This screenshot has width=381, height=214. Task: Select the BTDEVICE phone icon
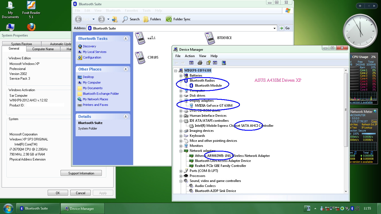(210, 38)
